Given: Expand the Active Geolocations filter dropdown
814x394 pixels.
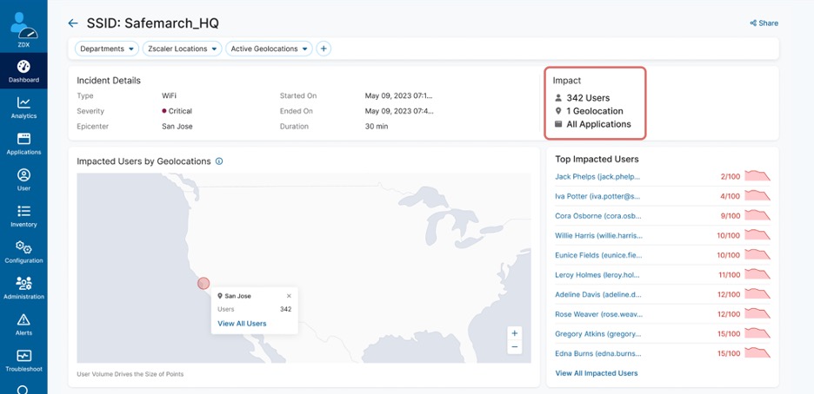Looking at the screenshot, I should [269, 49].
